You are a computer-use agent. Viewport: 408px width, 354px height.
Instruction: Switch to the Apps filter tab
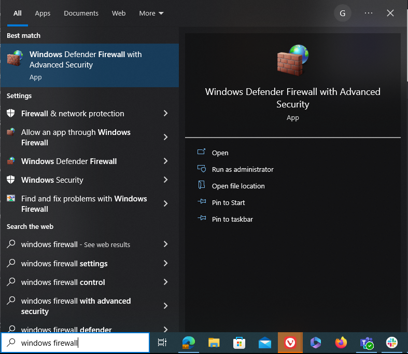point(43,13)
